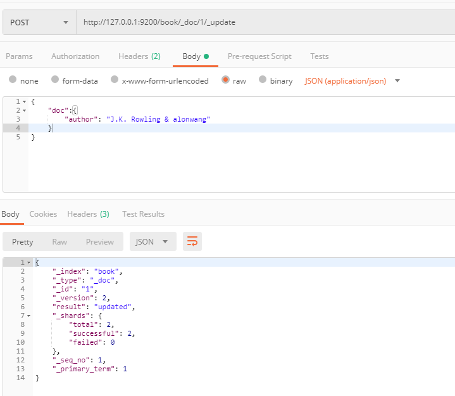
Task: Open the Pre-request Script tab
Action: (259, 56)
